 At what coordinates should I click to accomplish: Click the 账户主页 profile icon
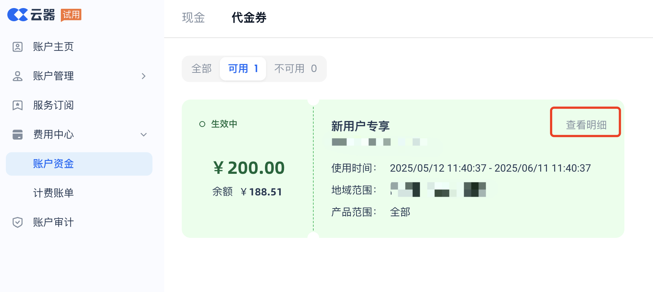tap(18, 47)
